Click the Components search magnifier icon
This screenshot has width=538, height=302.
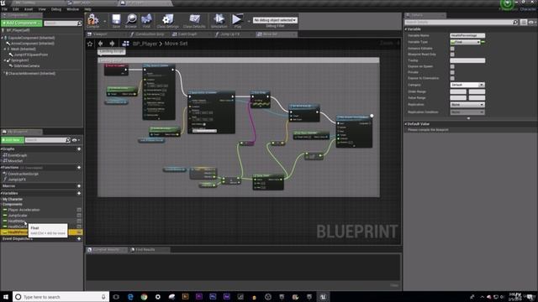pyautogui.click(x=80, y=23)
